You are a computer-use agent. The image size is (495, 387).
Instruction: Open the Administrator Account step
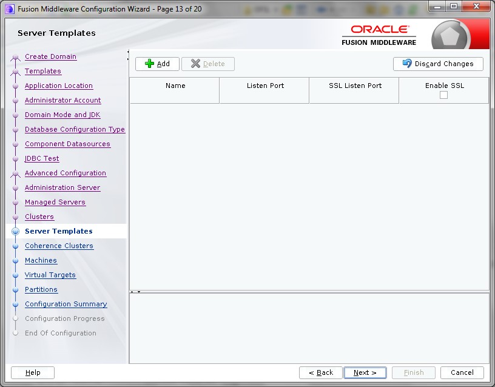point(63,100)
